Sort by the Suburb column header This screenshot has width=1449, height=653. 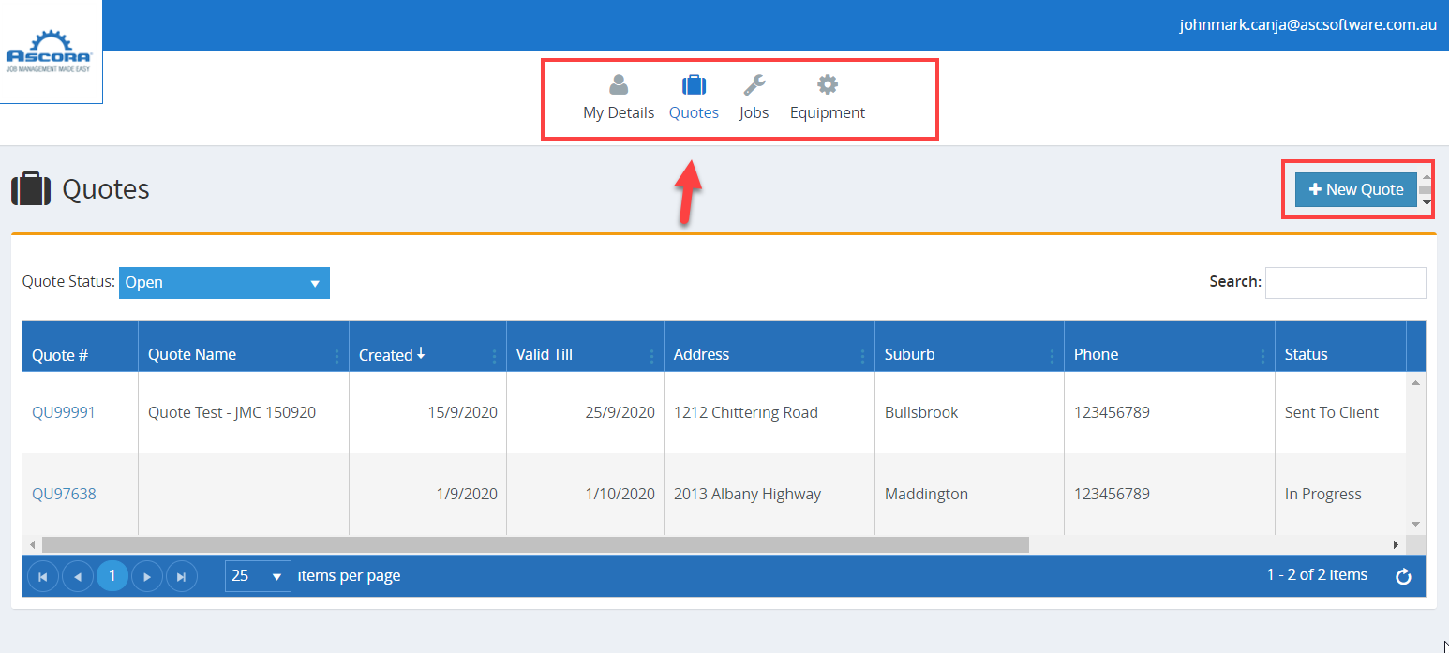[909, 355]
